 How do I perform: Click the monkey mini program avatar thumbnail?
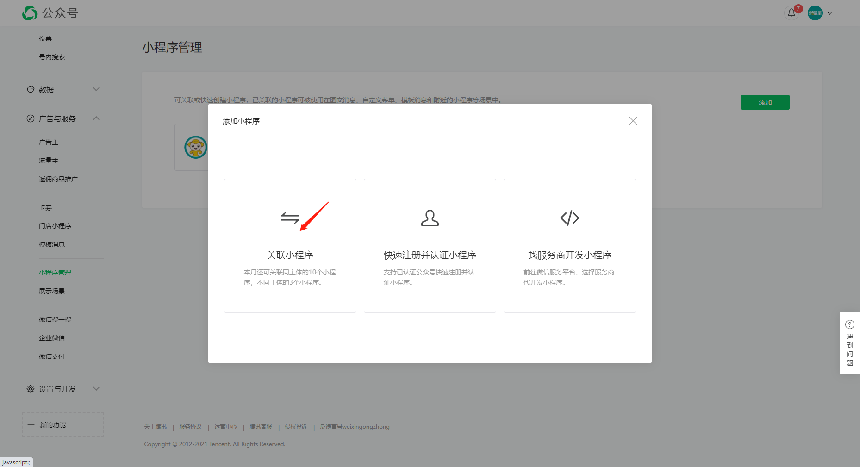click(195, 148)
